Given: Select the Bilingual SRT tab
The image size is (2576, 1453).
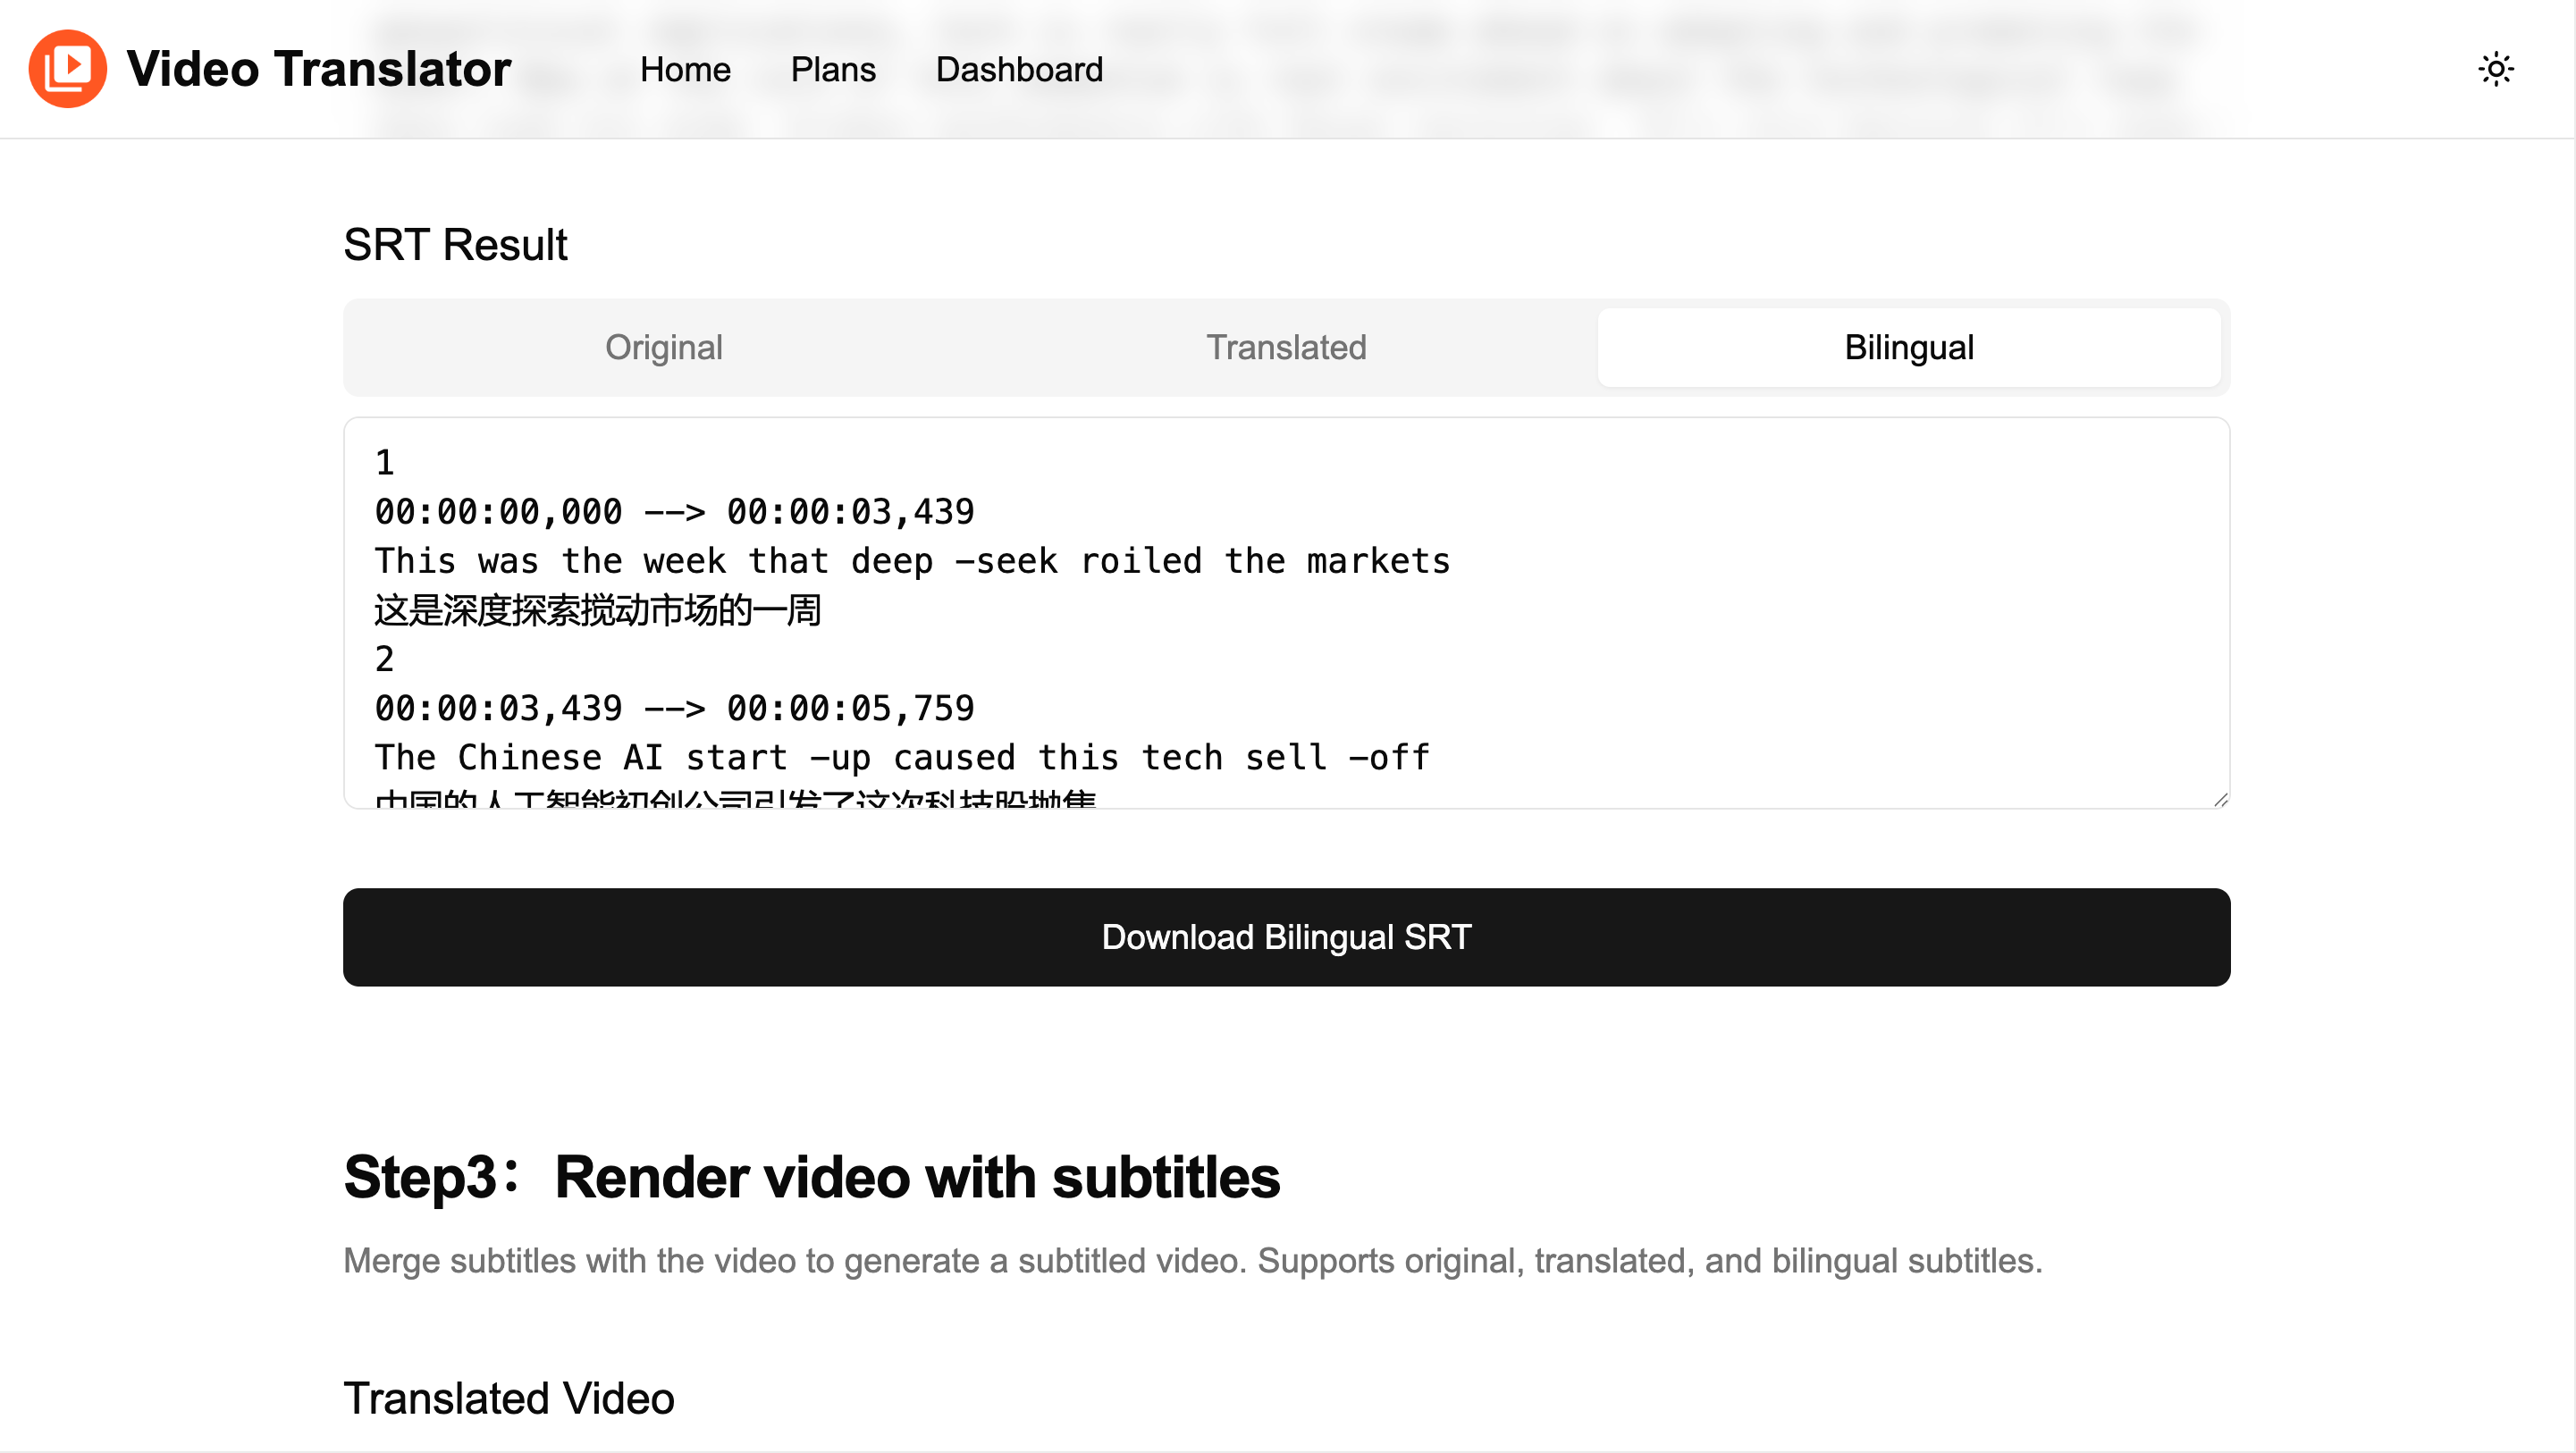Looking at the screenshot, I should (1907, 347).
